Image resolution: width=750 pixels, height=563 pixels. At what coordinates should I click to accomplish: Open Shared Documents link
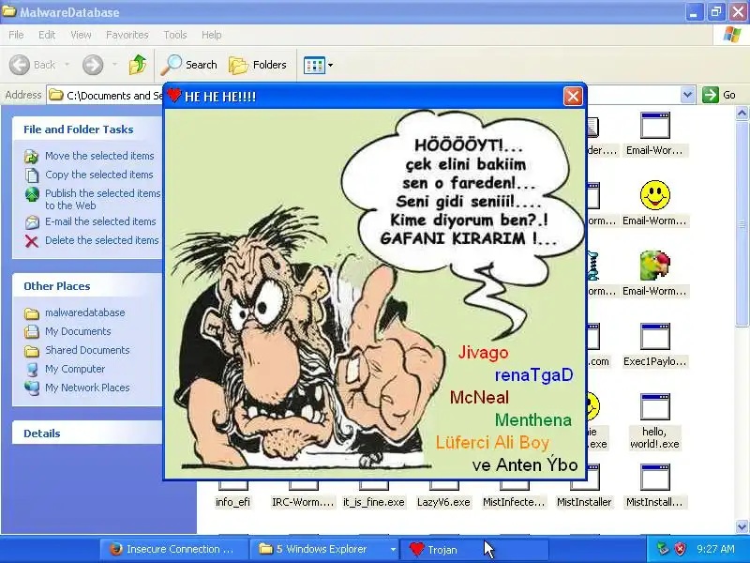[x=87, y=350]
